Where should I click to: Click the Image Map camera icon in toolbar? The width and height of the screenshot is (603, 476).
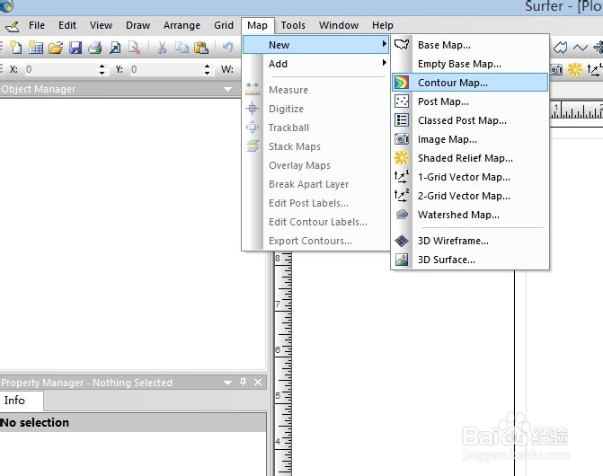[x=556, y=69]
